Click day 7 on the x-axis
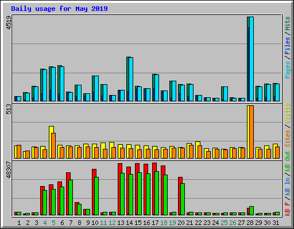Viewport: 294px width, 229px height. (71, 223)
